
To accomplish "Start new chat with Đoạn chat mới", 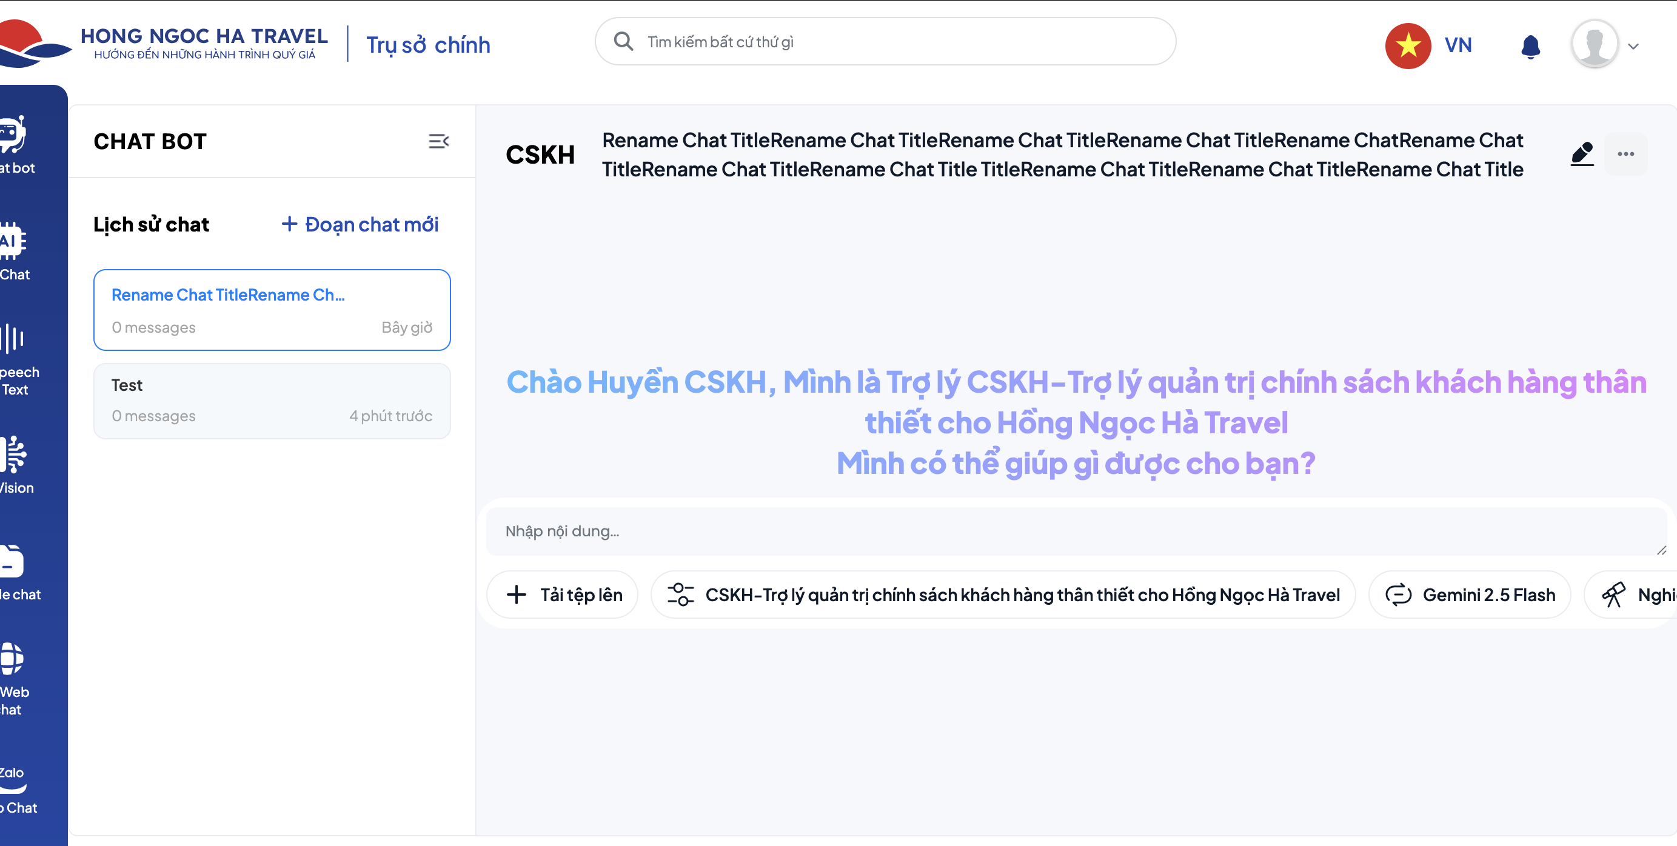I will click(x=360, y=224).
